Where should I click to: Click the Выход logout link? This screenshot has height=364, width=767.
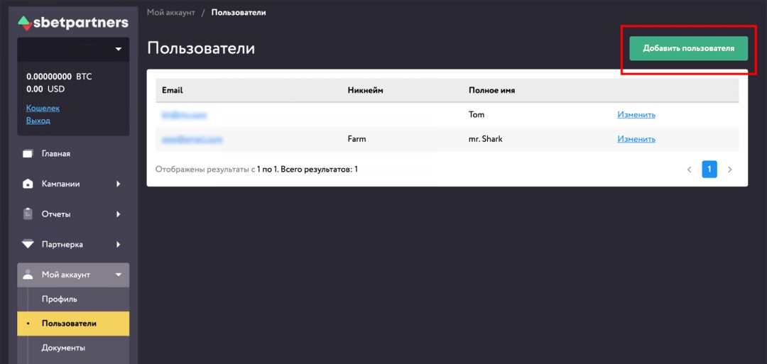38,120
